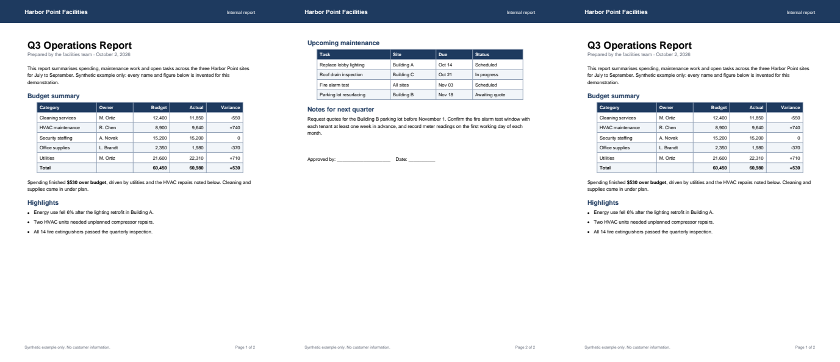Click the Replace lobby lighting cell
This screenshot has height=362, width=840.
pos(353,65)
